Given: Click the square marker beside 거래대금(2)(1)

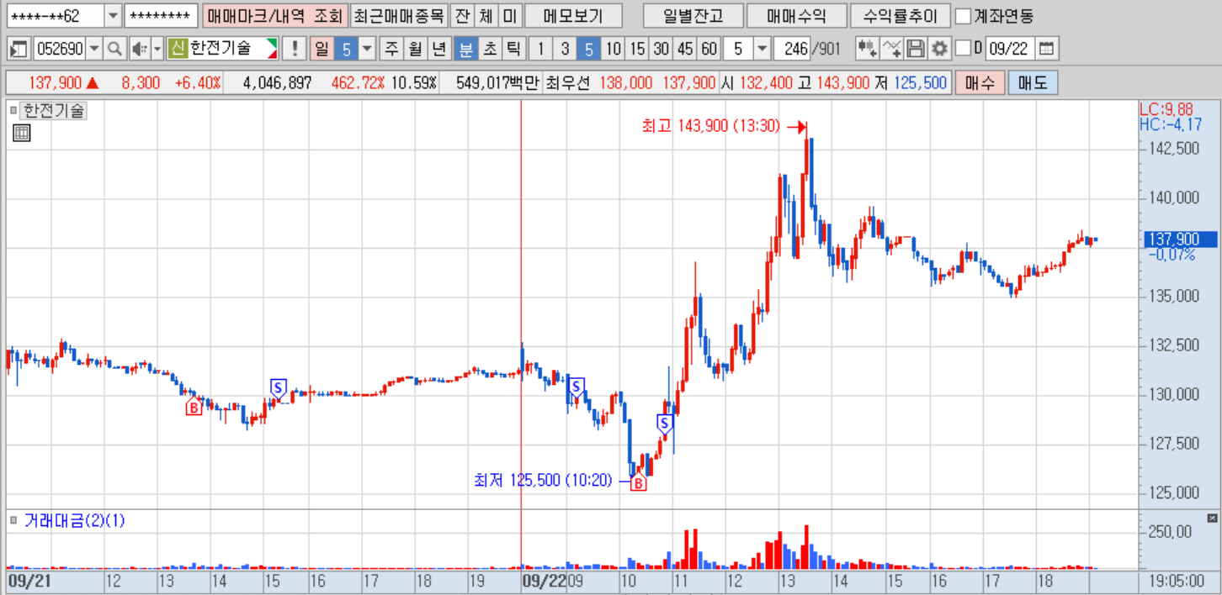Looking at the screenshot, I should [13, 521].
